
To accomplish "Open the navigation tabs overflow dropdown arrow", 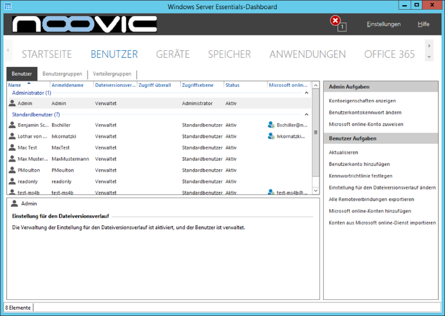I will (429, 57).
